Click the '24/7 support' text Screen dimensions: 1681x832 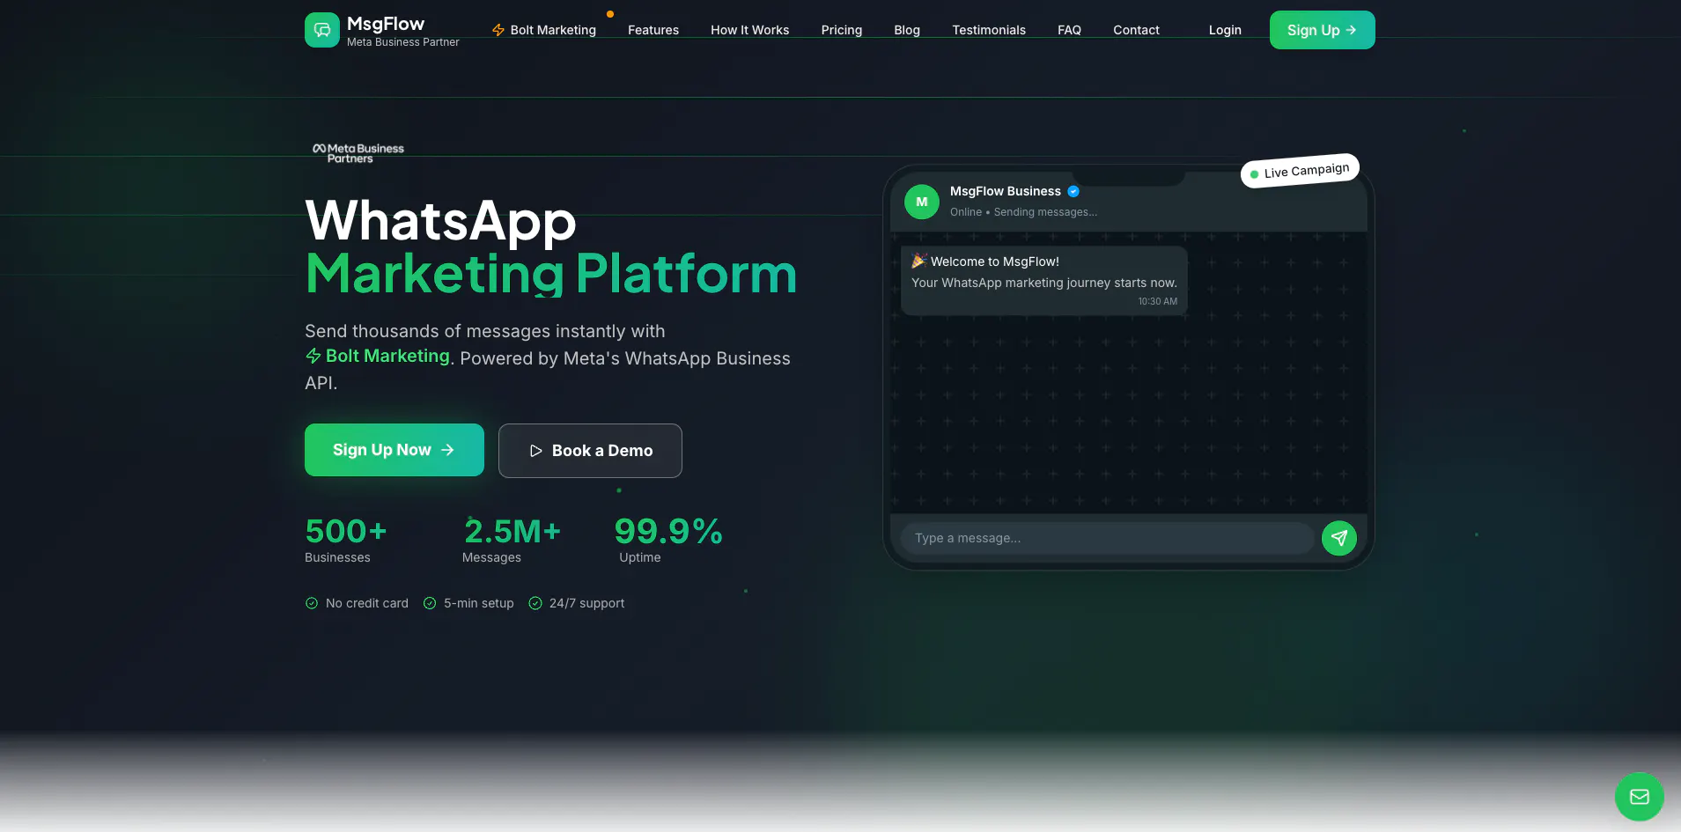click(587, 603)
